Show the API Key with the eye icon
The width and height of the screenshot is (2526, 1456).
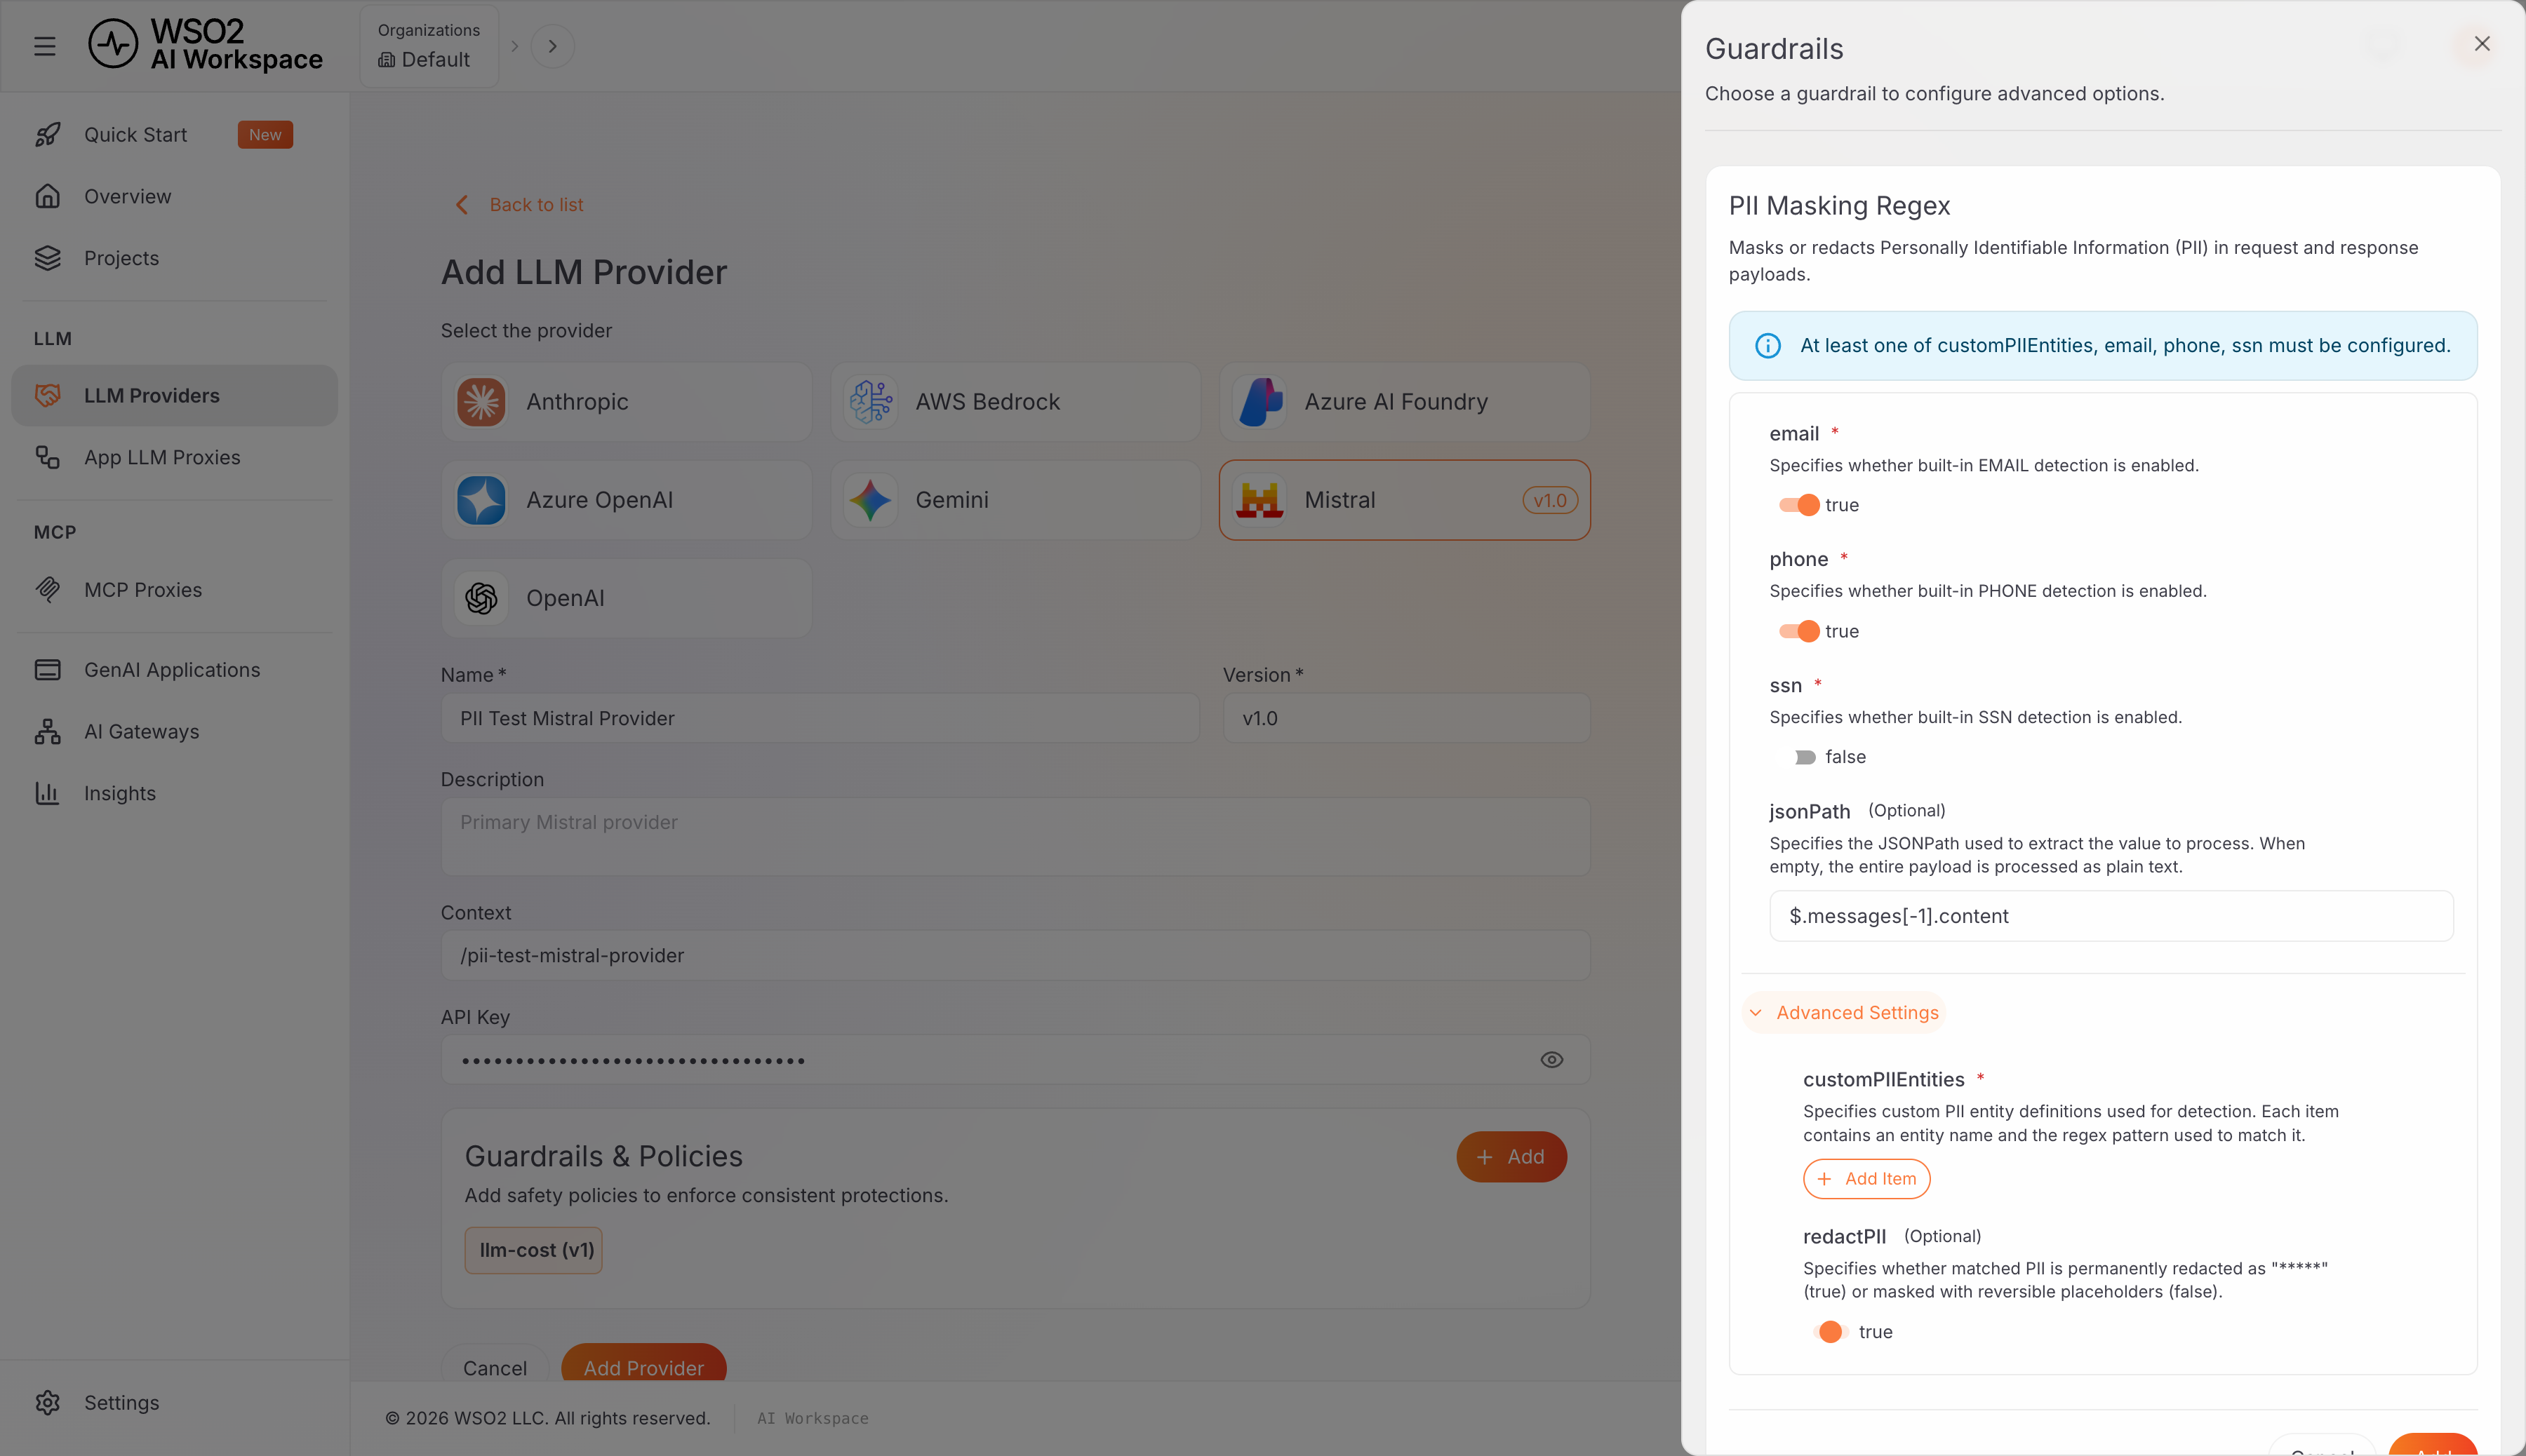(x=1551, y=1060)
